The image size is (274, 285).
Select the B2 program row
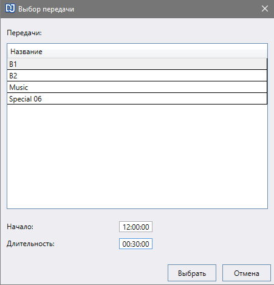(x=137, y=75)
